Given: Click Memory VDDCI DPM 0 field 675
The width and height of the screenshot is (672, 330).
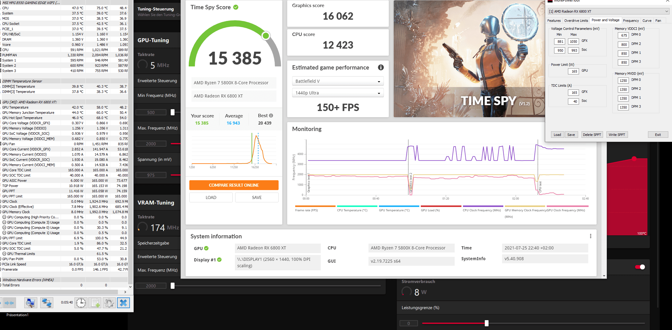Looking at the screenshot, I should point(623,35).
